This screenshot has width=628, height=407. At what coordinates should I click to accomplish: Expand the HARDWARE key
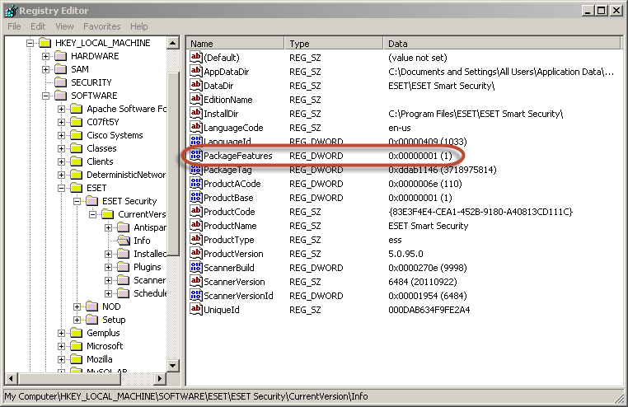click(45, 56)
